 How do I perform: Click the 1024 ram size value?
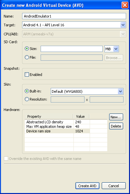tap(82, 131)
